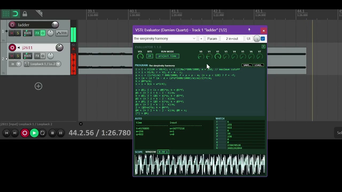This screenshot has height=192, width=342.
Task: Click inside the program code editor
Action: coord(200,91)
